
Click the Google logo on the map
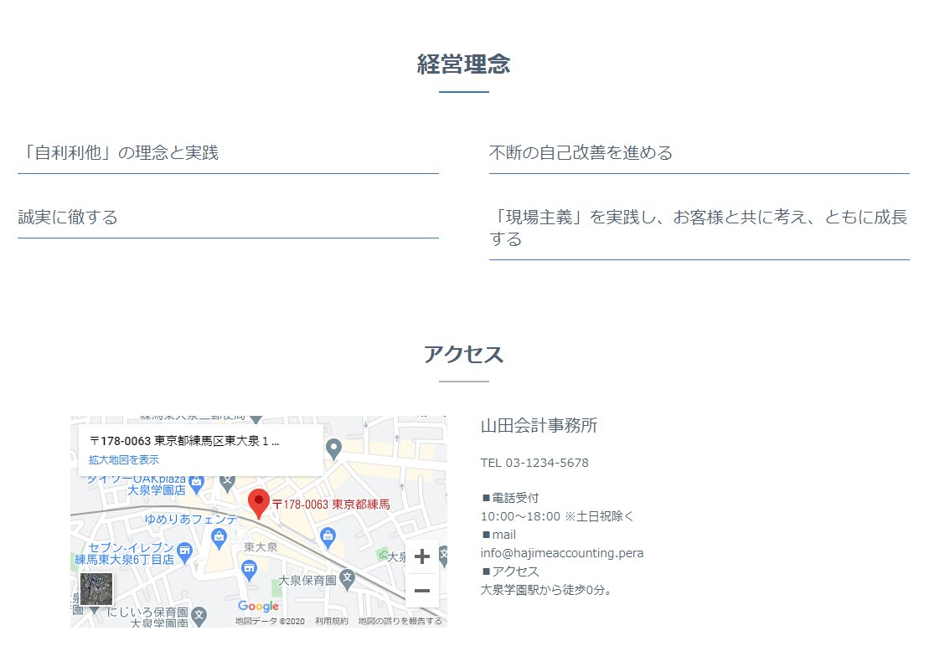point(258,606)
